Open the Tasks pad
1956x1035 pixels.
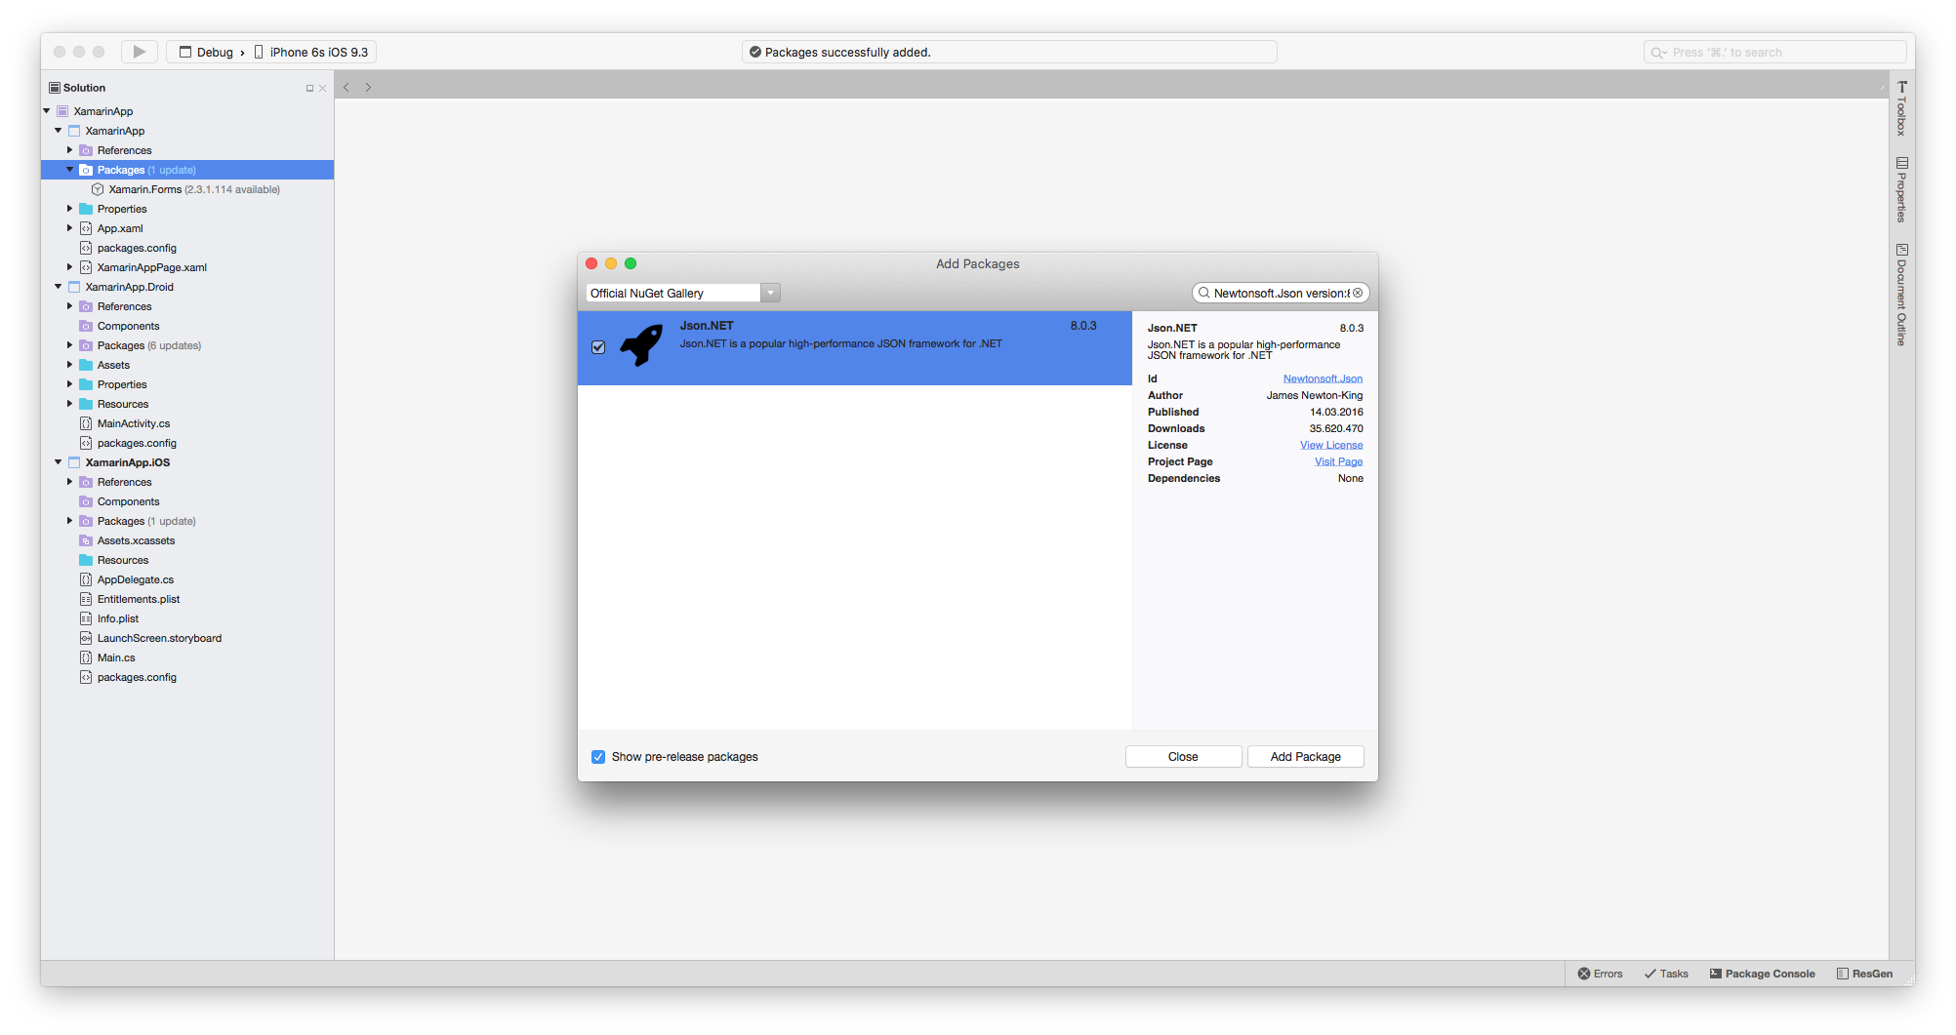pyautogui.click(x=1666, y=974)
